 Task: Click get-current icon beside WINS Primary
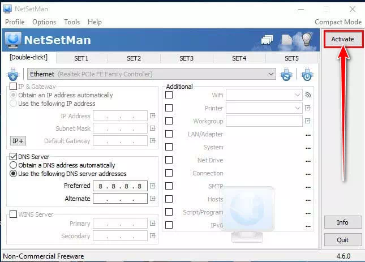(x=152, y=223)
